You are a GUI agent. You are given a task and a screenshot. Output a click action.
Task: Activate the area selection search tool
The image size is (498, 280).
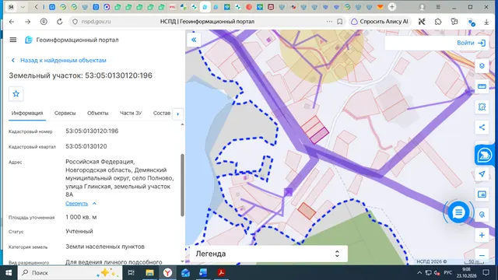pos(482,107)
